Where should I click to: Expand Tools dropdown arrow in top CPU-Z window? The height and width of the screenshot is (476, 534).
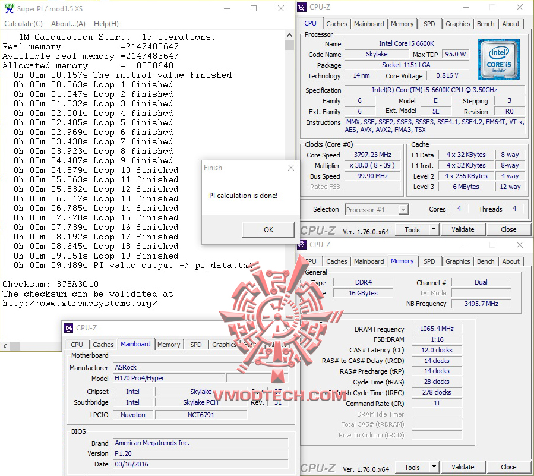434,229
